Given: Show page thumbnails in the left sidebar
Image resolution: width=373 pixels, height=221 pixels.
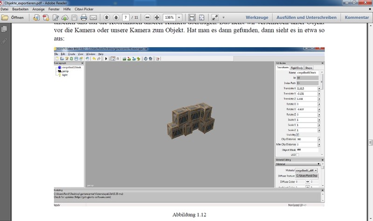Looking at the screenshot, I should (5, 29).
